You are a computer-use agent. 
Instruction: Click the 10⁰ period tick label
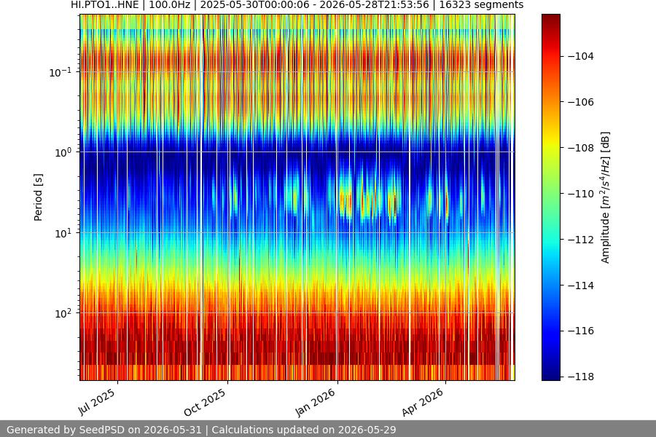pyautogui.click(x=63, y=152)
